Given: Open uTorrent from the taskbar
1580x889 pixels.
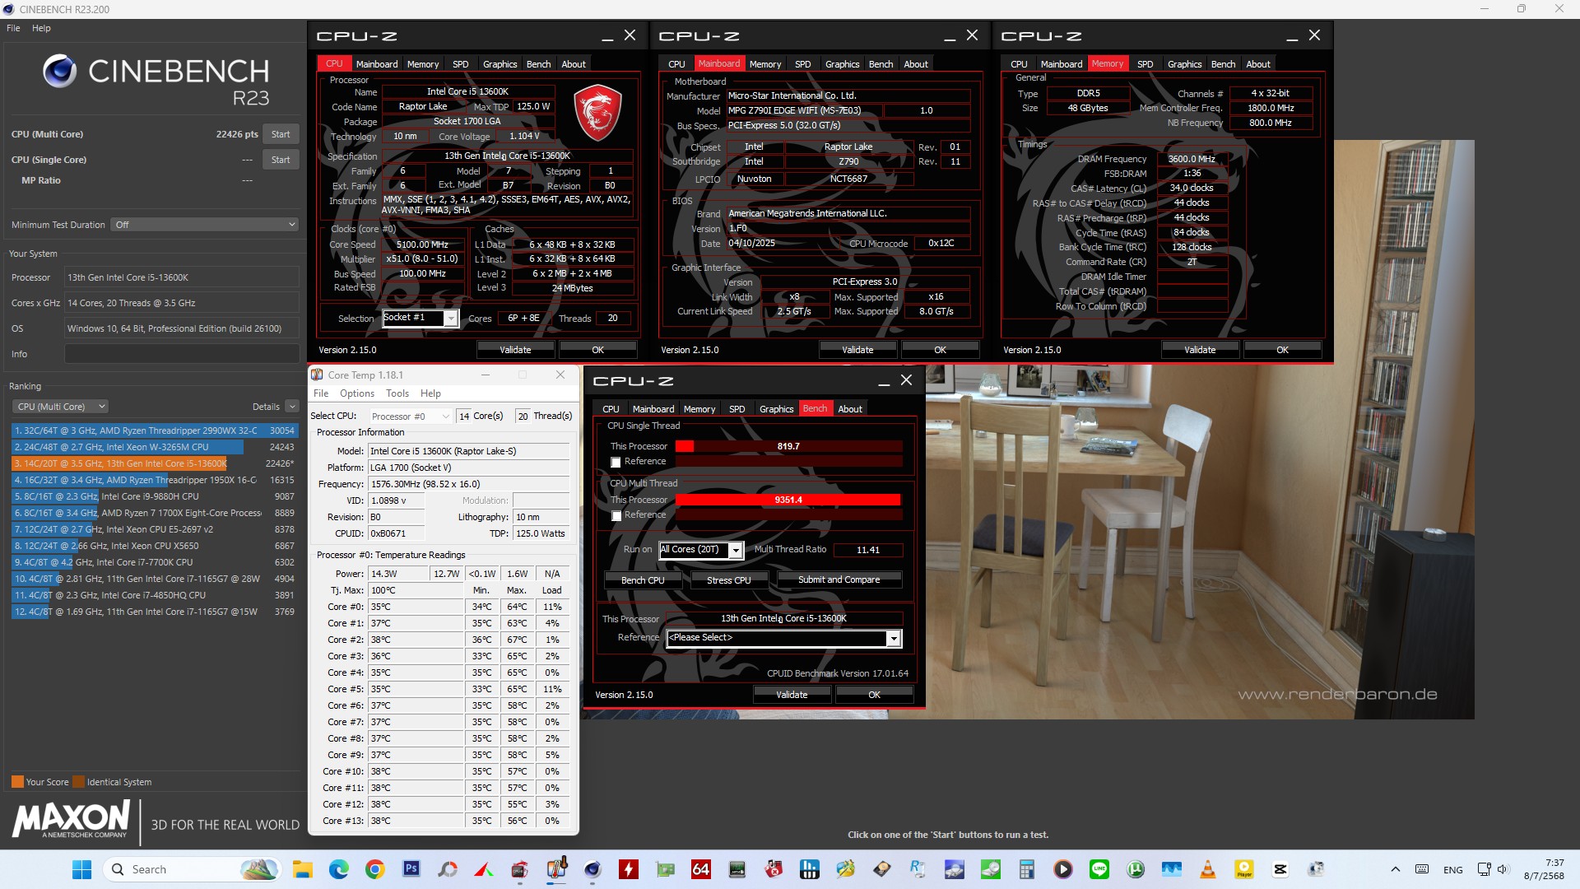Looking at the screenshot, I should coord(1136,869).
